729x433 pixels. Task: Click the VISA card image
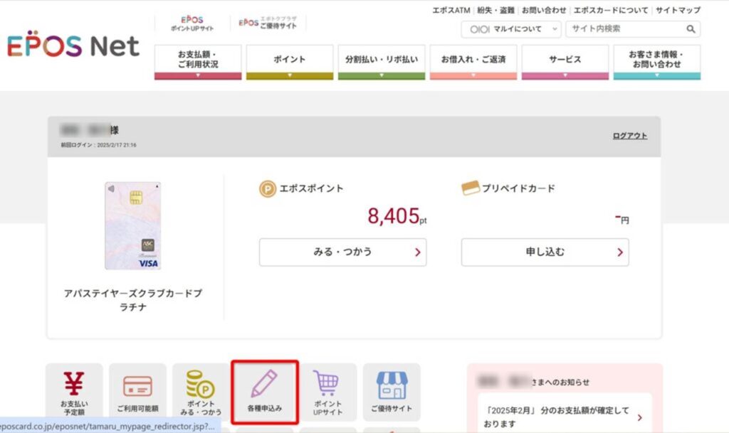[x=133, y=225]
